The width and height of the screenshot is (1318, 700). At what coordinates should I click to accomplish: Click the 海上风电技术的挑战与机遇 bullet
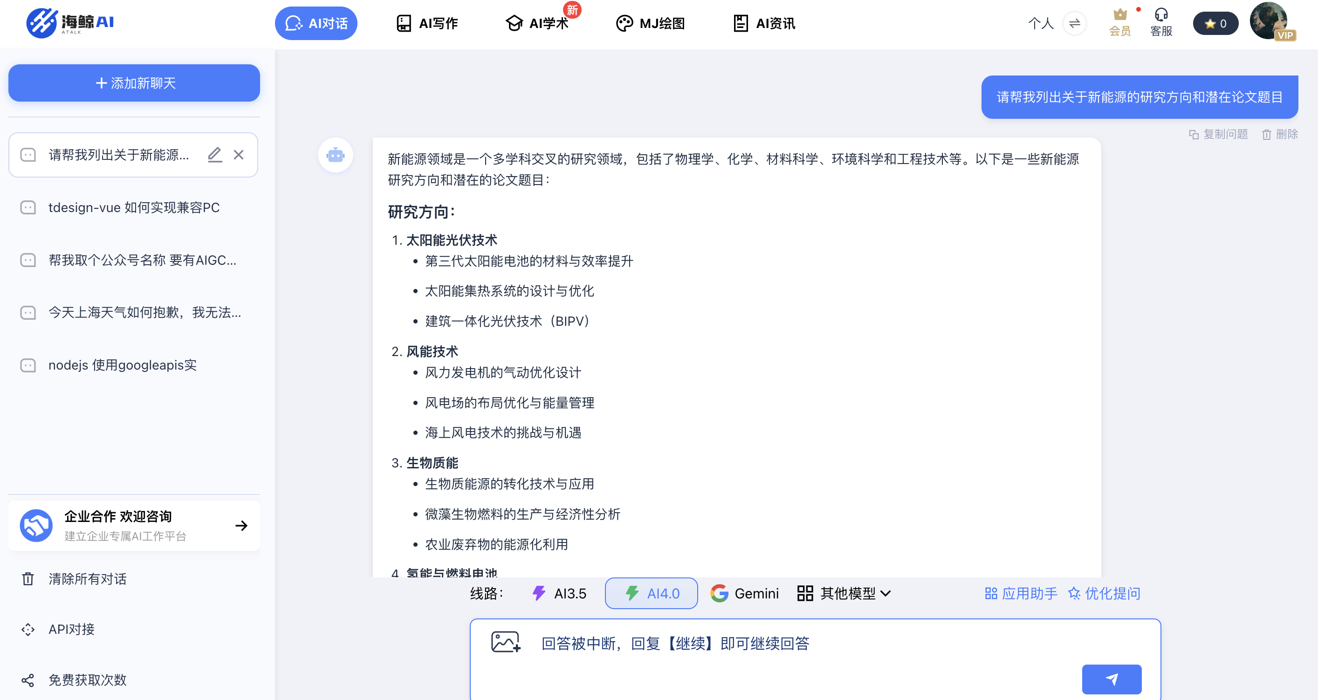click(x=503, y=432)
